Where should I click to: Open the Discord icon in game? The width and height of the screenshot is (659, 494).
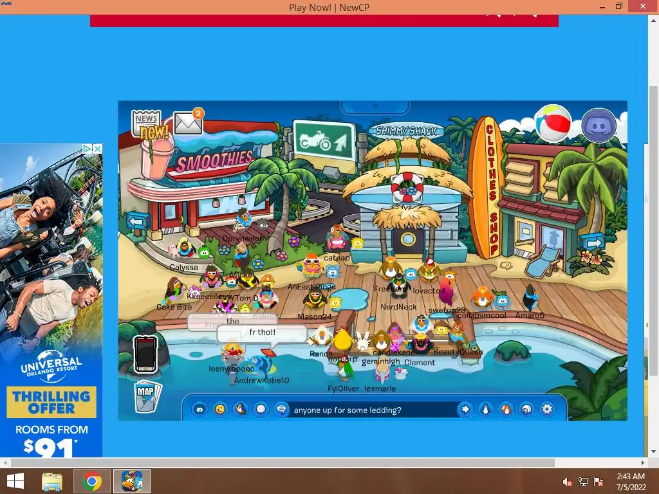pos(599,125)
